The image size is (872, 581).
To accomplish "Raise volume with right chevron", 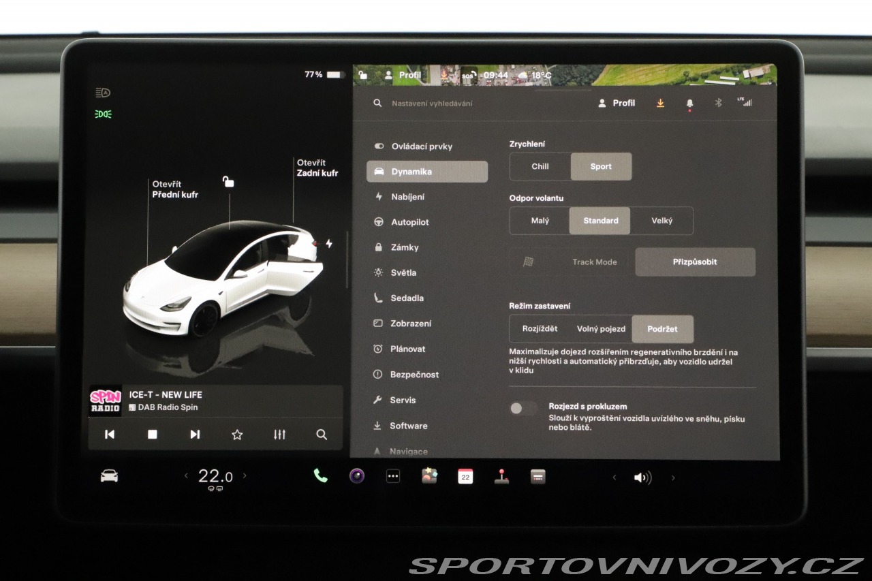I will click(x=673, y=477).
